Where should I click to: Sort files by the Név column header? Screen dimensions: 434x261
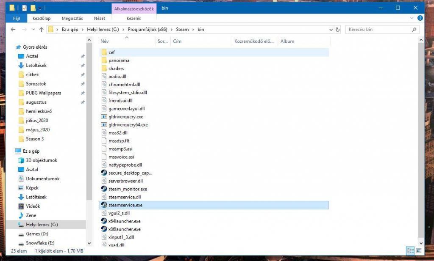(x=105, y=41)
